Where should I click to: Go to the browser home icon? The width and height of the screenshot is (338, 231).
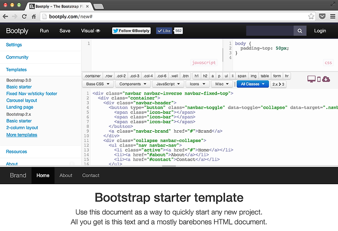[34, 16]
